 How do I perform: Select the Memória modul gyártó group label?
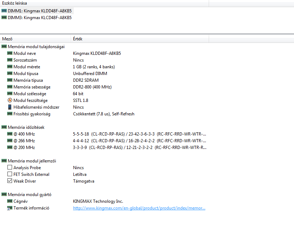30,195
